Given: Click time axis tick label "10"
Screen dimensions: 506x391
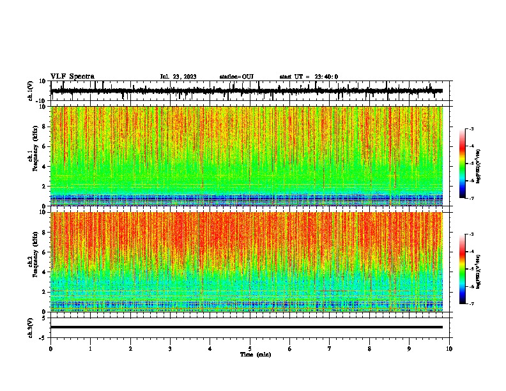Looking at the screenshot, I should (449, 349).
